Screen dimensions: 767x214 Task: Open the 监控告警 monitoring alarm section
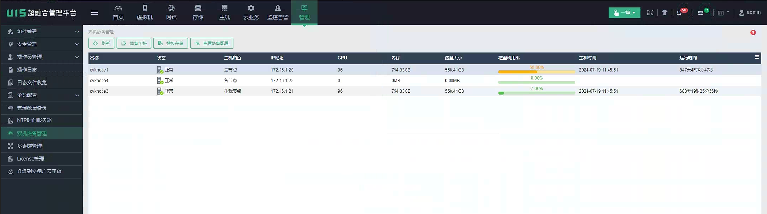[x=278, y=12]
